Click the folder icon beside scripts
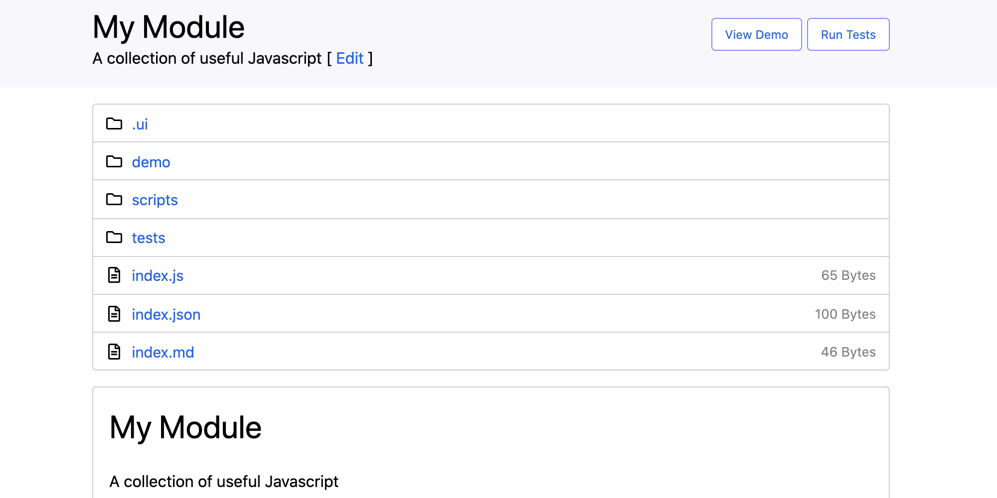 pos(114,199)
